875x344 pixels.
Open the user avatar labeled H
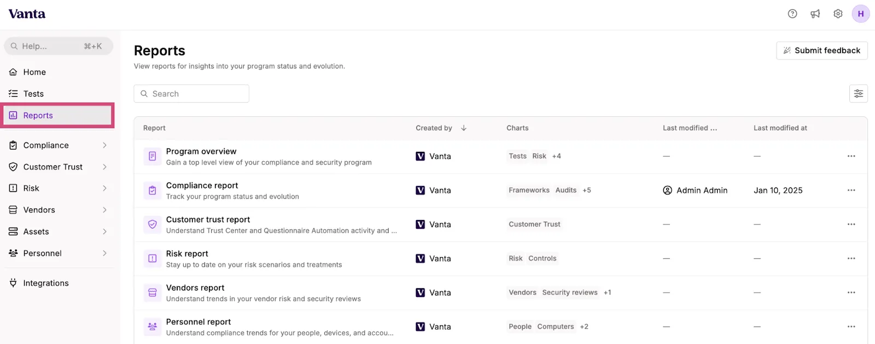pyautogui.click(x=861, y=14)
